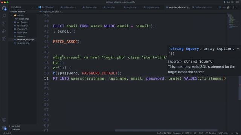
Task: Open admin index.php in file tree
Action: (x=23, y=19)
